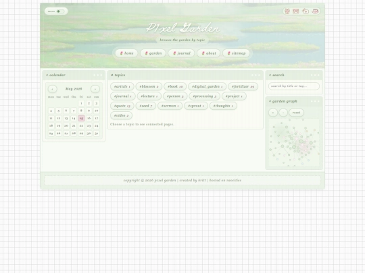This screenshot has height=273, width=365.
Task: Go to the garden nav link
Action: (x=153, y=53)
